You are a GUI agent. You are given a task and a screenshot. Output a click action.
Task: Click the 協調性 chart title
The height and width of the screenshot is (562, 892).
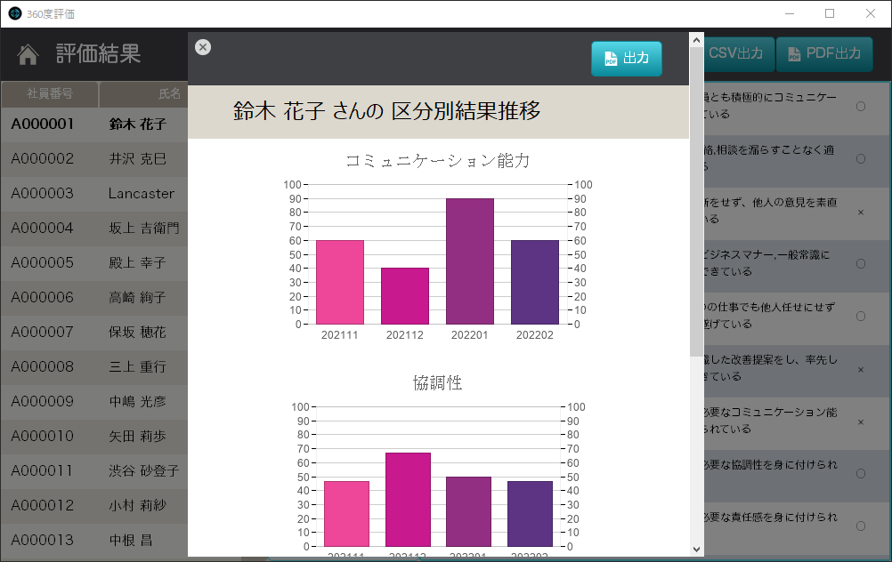coord(437,383)
